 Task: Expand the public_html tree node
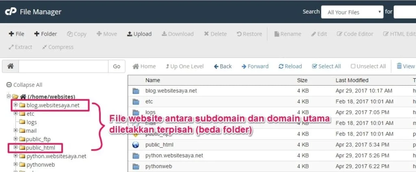click(15, 148)
